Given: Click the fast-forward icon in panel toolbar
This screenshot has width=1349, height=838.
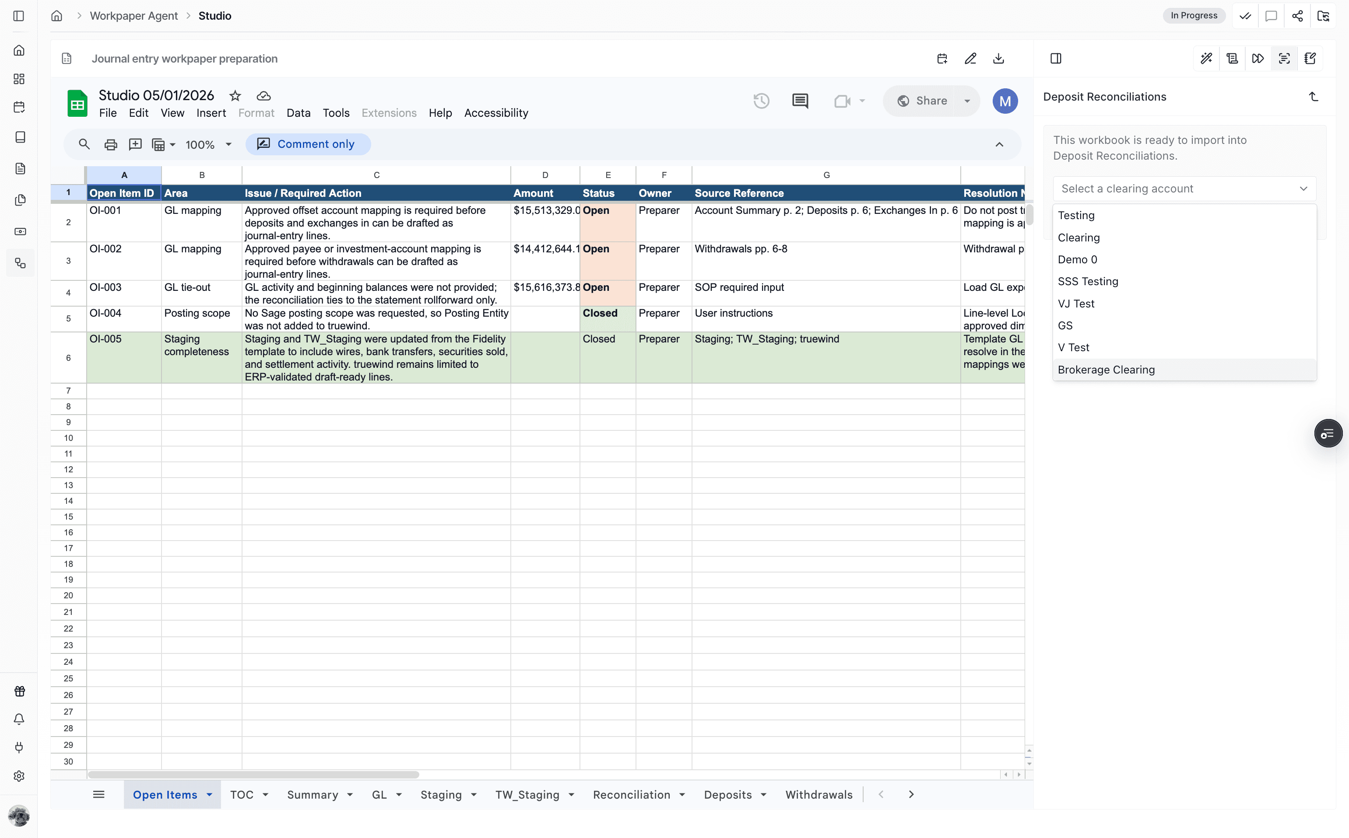Looking at the screenshot, I should point(1258,59).
